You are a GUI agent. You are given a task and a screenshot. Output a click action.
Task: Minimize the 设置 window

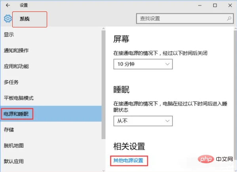click(200, 6)
